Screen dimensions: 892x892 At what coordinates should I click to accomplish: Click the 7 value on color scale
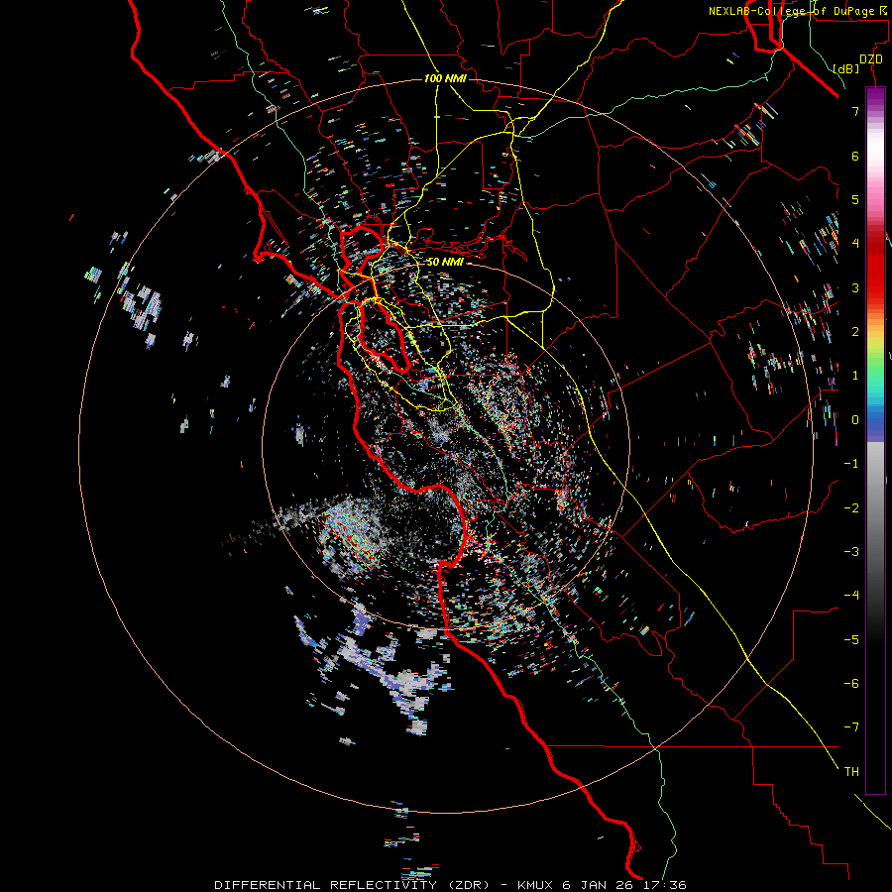[x=855, y=111]
